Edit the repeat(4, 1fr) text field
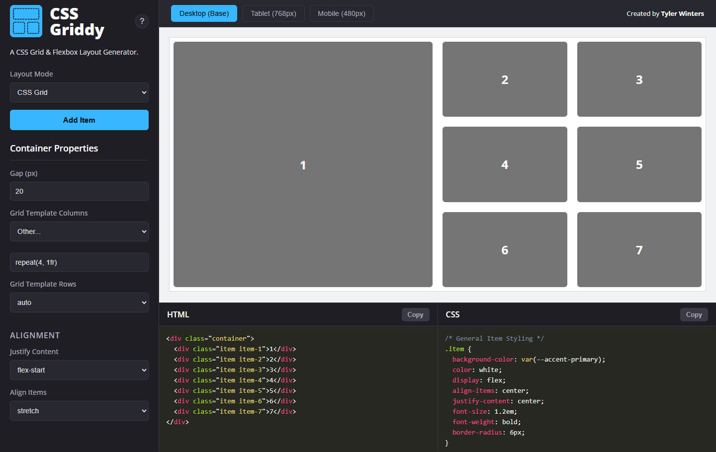The image size is (716, 452). pyautogui.click(x=79, y=262)
